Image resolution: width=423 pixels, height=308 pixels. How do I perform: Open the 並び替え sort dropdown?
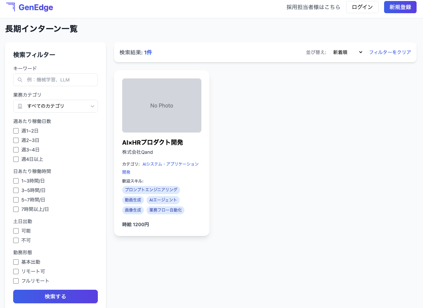tap(347, 52)
